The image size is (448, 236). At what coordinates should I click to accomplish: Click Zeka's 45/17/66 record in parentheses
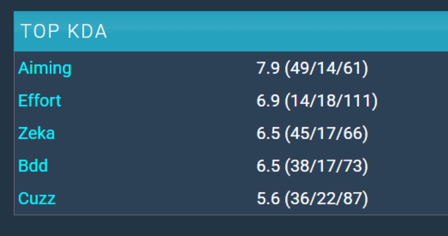pyautogui.click(x=326, y=133)
